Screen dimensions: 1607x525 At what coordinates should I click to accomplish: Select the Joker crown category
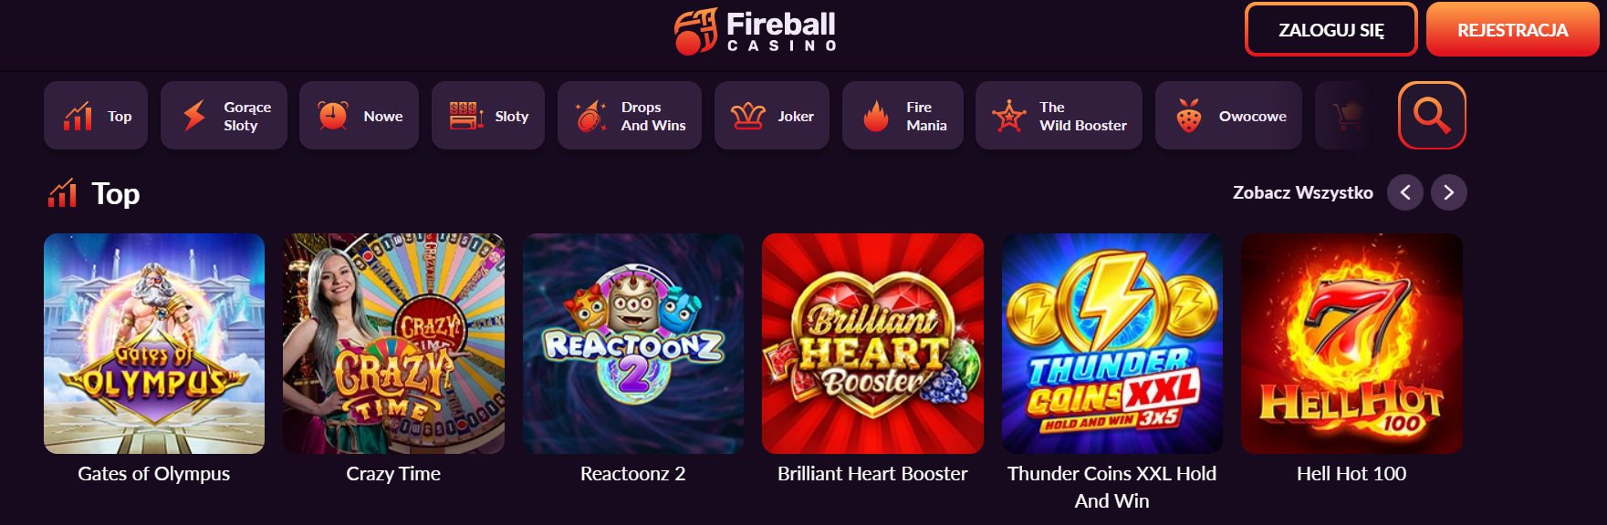pos(772,115)
